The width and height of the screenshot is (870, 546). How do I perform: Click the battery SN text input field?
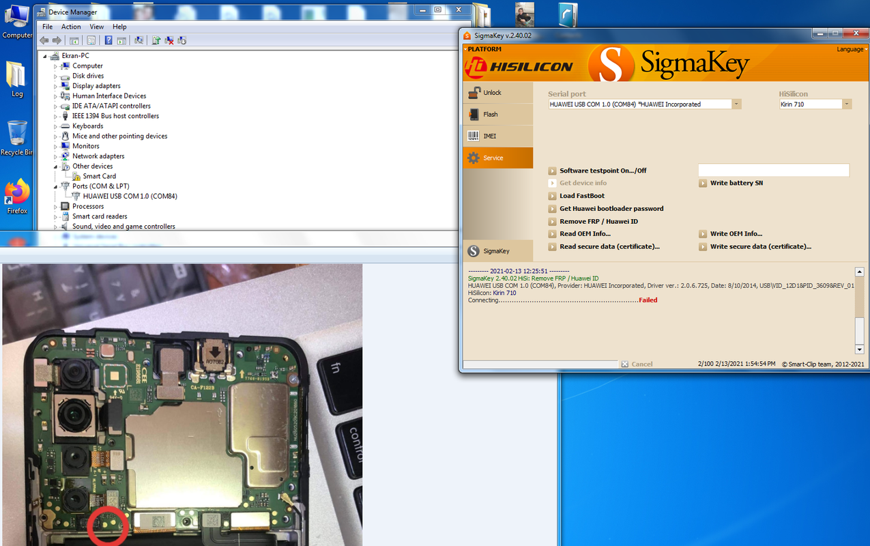774,171
